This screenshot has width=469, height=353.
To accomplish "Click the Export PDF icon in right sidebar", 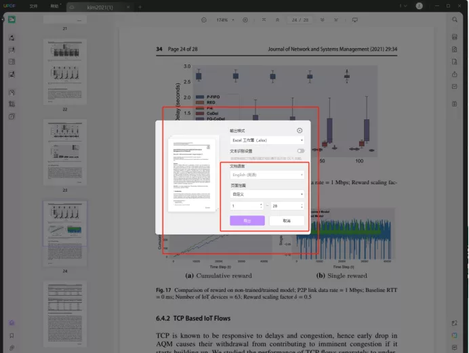I will (x=454, y=49).
